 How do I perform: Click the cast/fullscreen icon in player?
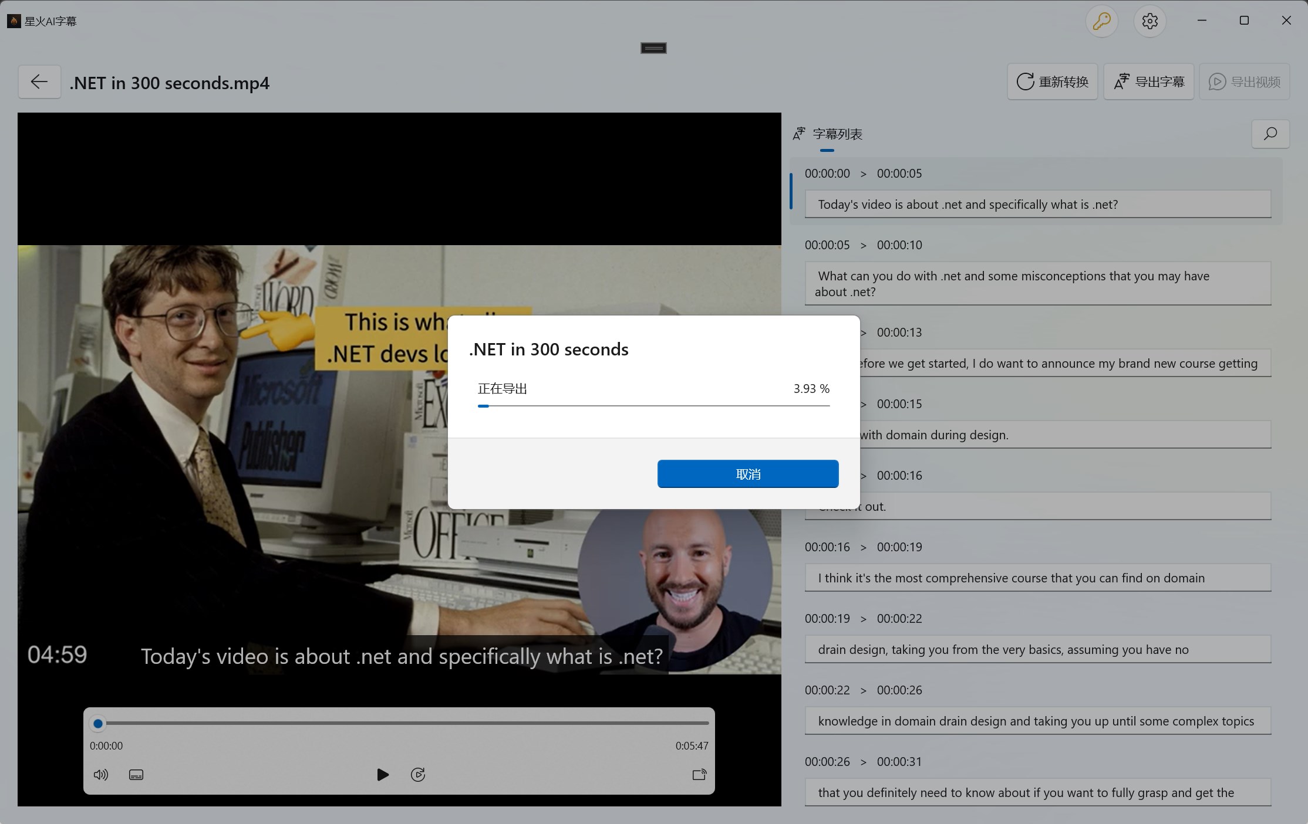(x=699, y=775)
